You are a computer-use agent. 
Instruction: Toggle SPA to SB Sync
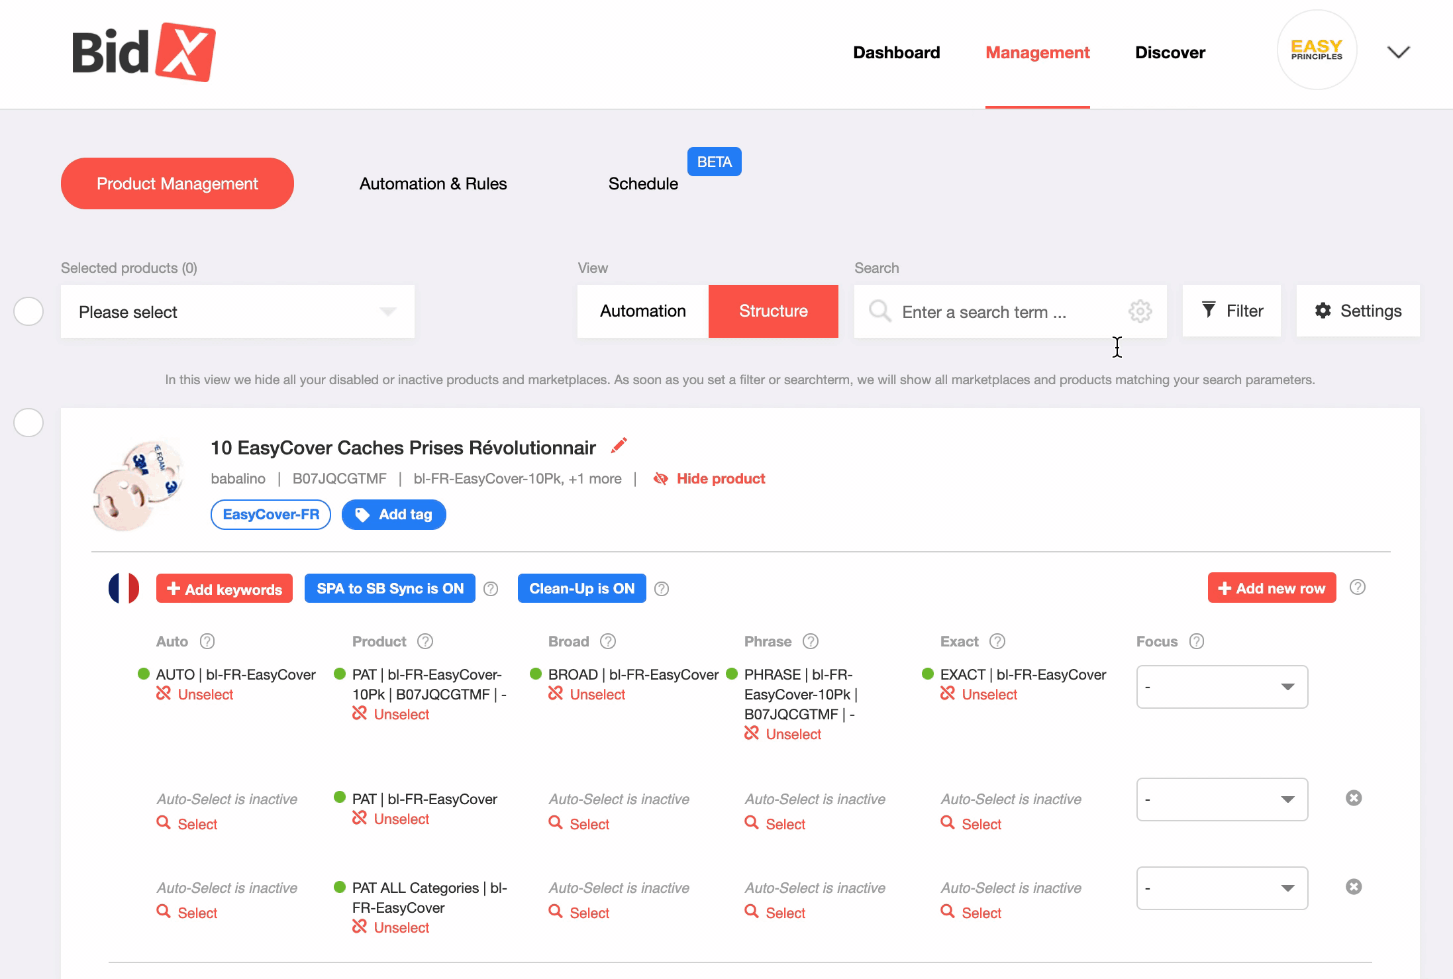click(x=390, y=588)
